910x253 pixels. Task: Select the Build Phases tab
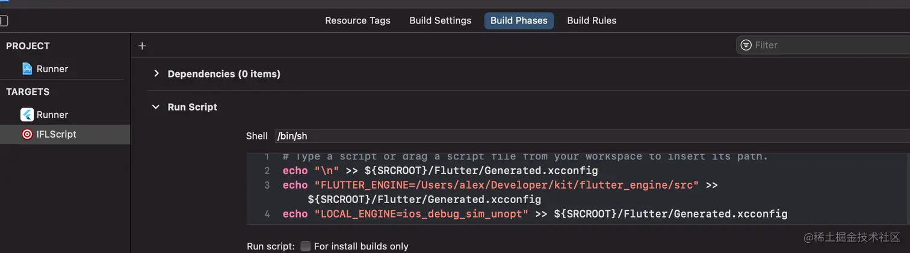coord(519,20)
